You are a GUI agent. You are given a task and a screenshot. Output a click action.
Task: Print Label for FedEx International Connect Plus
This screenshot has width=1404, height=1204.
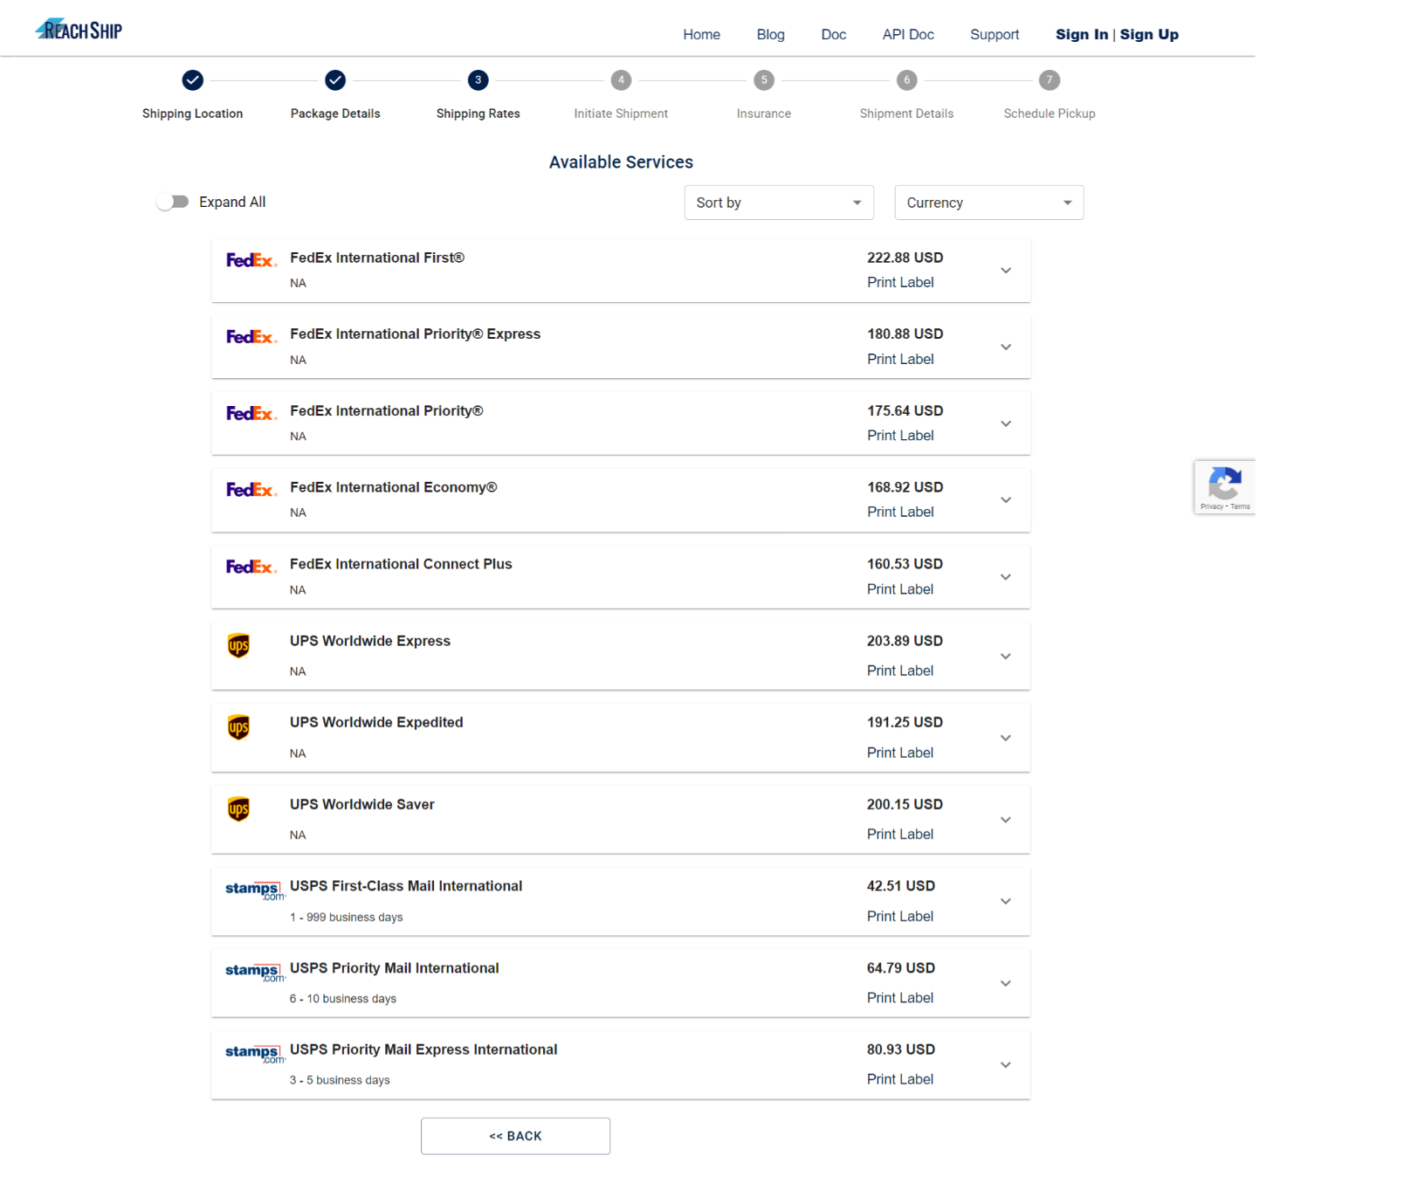tap(900, 589)
